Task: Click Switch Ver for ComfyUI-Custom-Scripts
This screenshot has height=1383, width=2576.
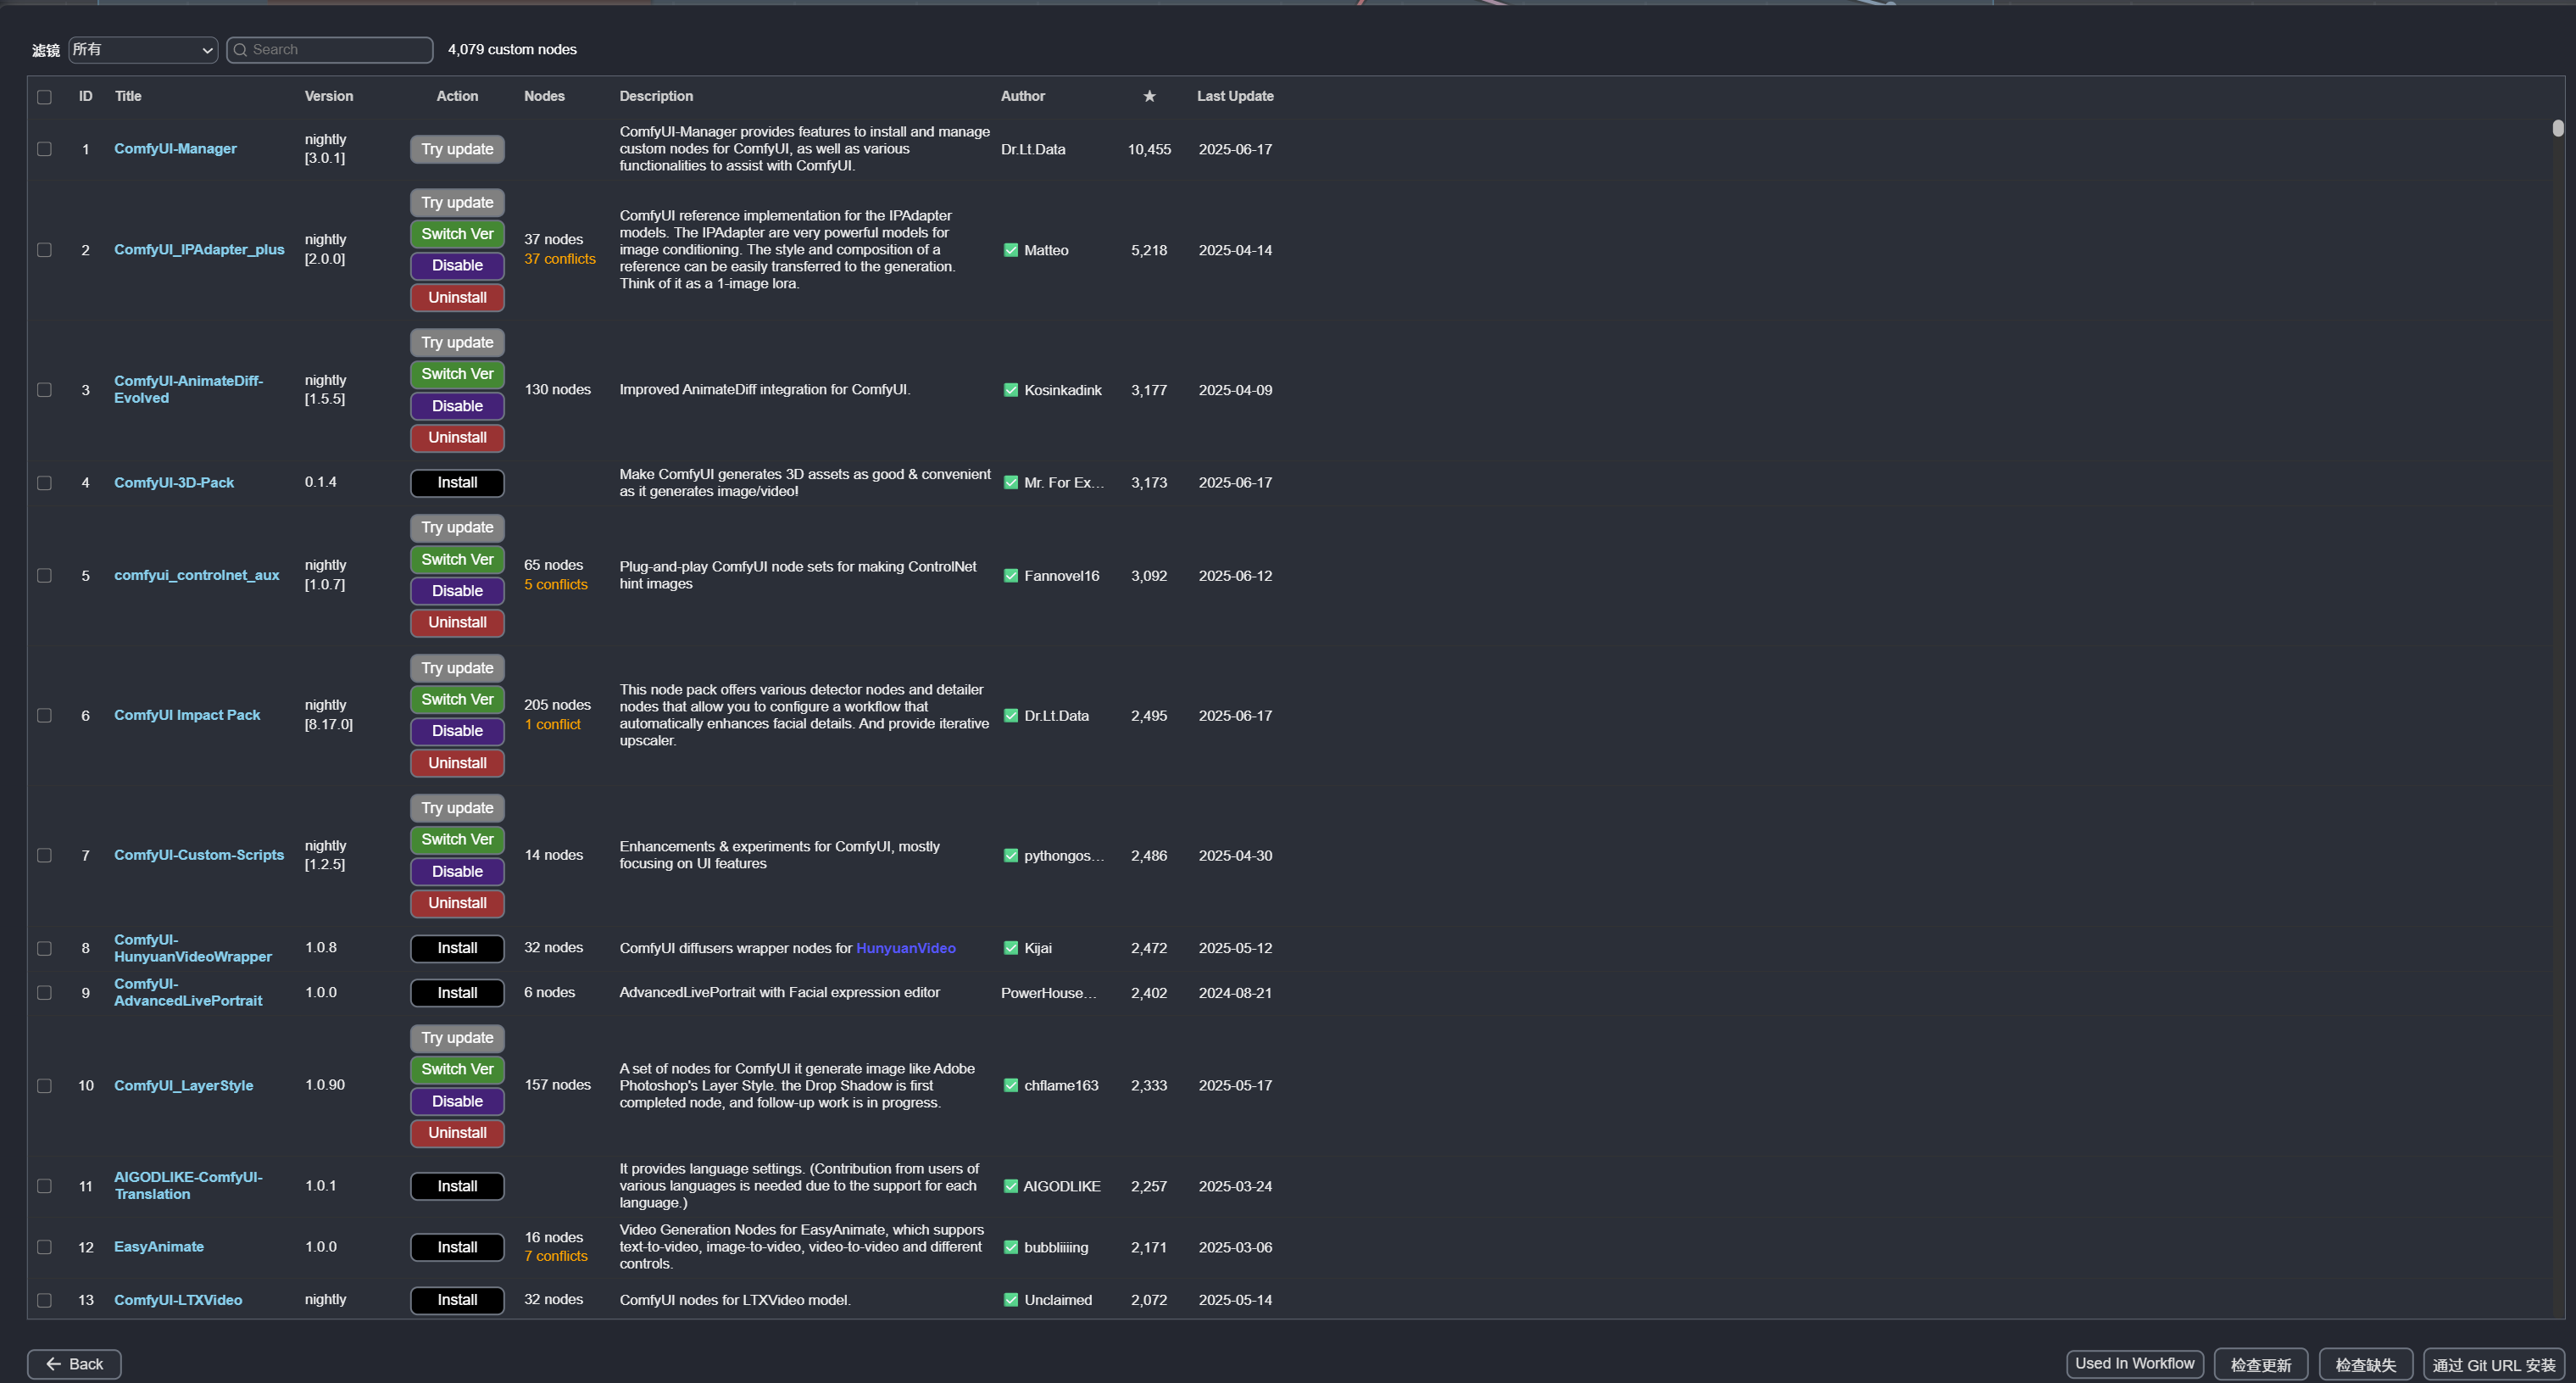Action: 457,840
